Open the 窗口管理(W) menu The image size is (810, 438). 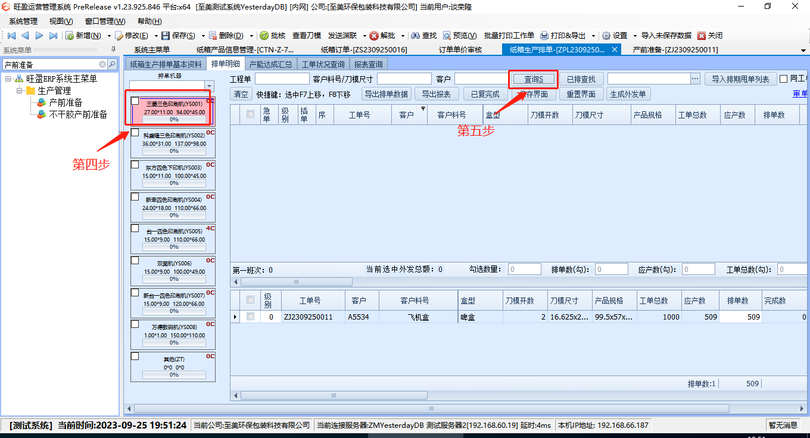click(x=105, y=21)
